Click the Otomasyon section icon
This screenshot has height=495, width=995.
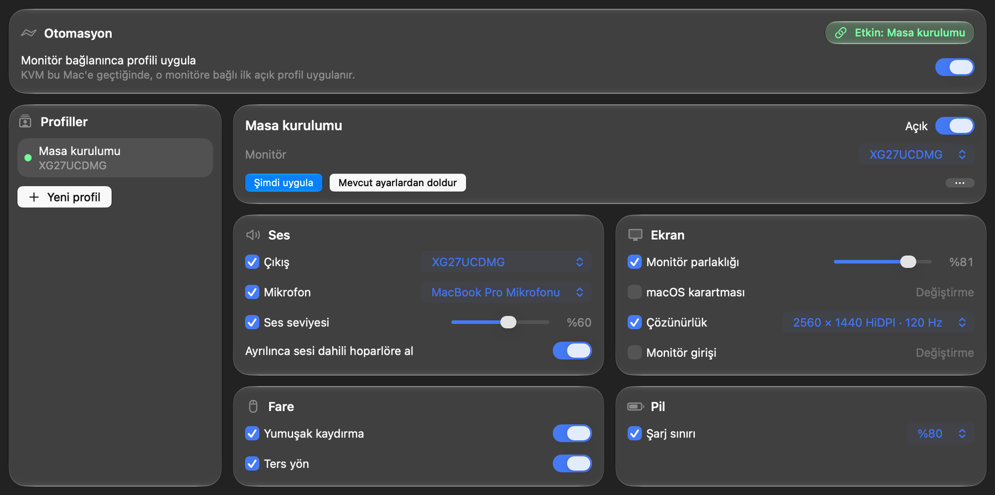point(29,33)
